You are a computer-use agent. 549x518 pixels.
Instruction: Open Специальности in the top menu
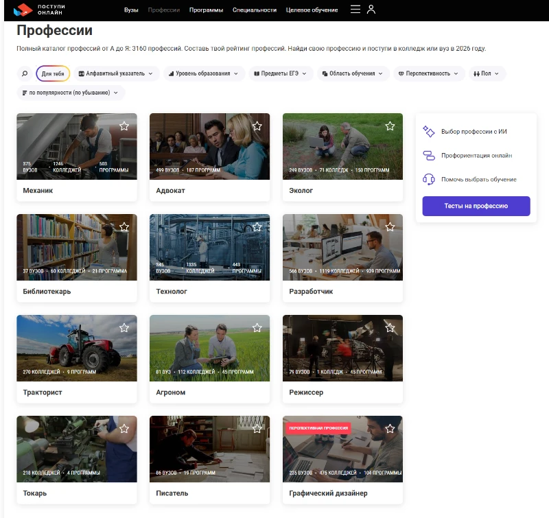[255, 10]
